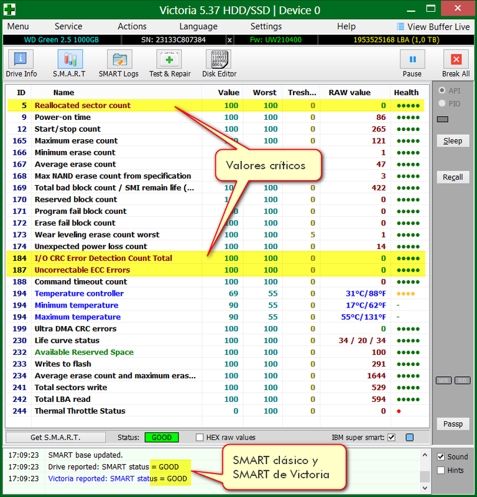Click the 1953525168 LBA capacity label
Screen dimensions: 477x497
(396, 40)
